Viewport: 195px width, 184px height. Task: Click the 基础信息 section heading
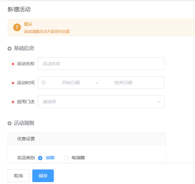point(24,48)
